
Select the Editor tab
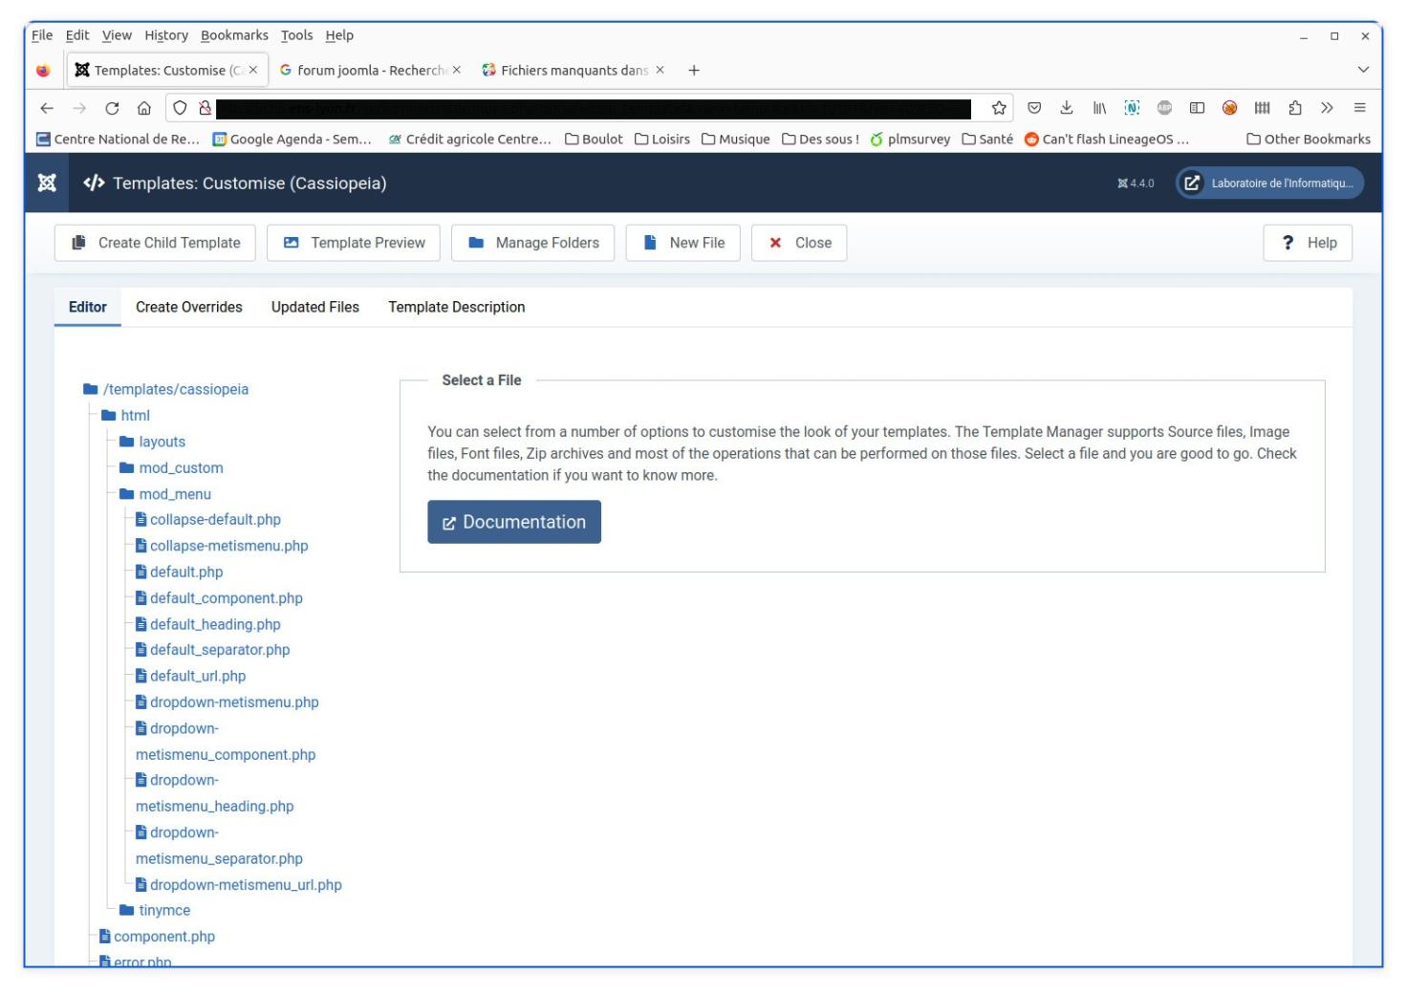[x=88, y=307]
